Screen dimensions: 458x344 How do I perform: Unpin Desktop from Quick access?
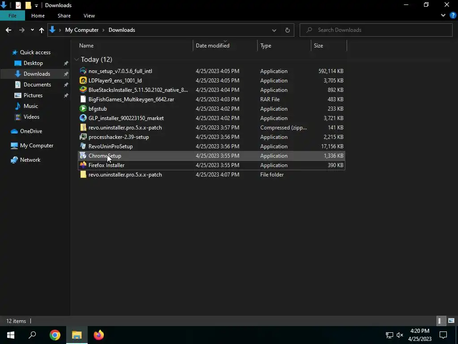[x=66, y=63]
